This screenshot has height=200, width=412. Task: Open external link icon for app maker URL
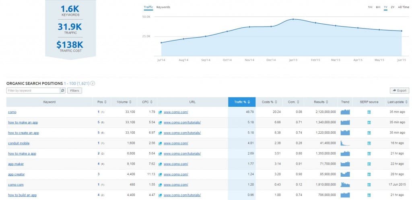click(160, 164)
